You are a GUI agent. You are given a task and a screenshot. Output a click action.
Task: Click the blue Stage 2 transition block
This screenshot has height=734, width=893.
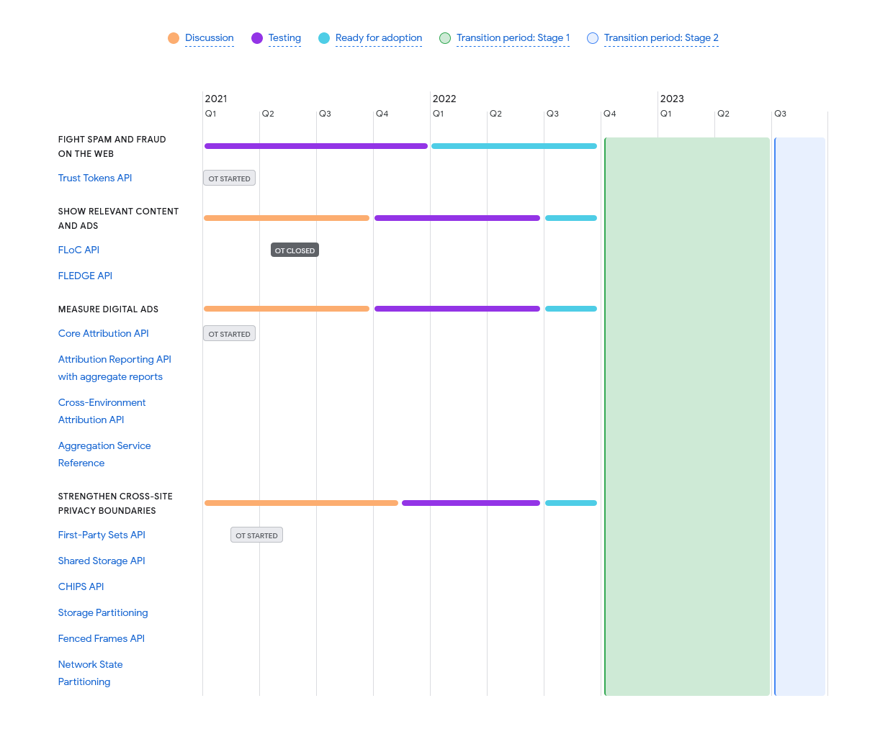[799, 416]
